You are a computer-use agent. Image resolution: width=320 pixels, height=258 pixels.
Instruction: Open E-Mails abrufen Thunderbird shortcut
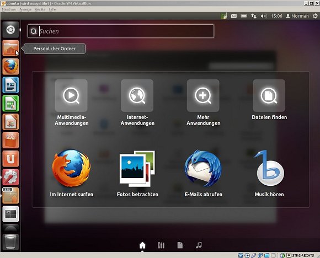pos(203,173)
